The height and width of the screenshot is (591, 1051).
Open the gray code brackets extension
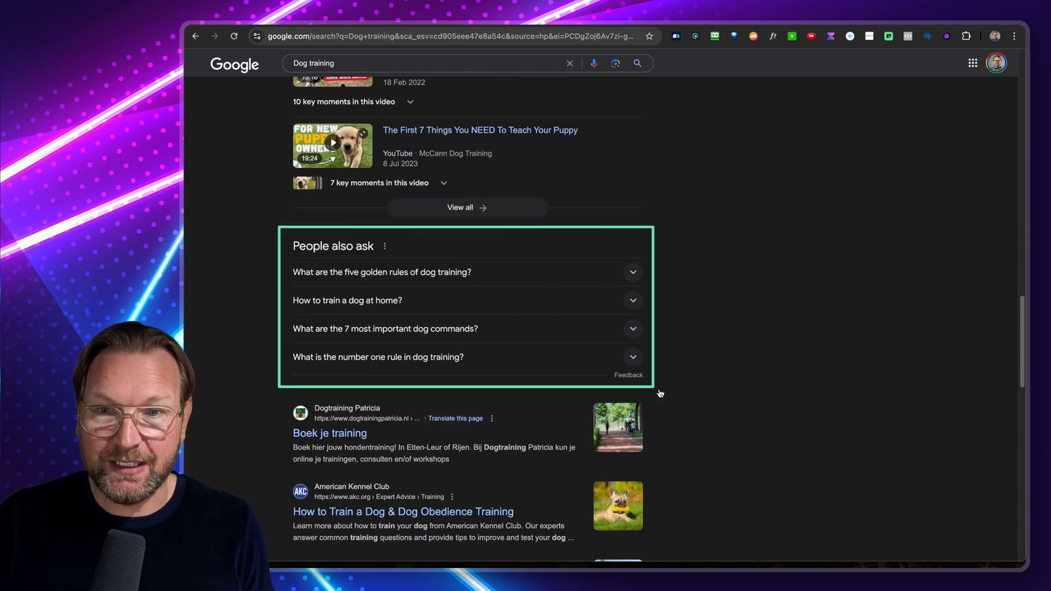tap(908, 36)
